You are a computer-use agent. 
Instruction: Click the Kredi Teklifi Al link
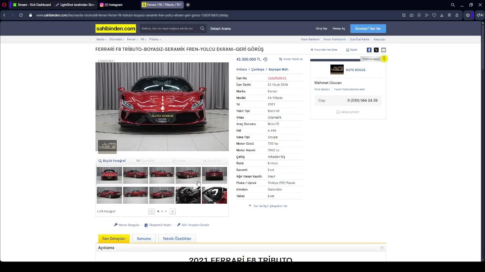point(291,59)
